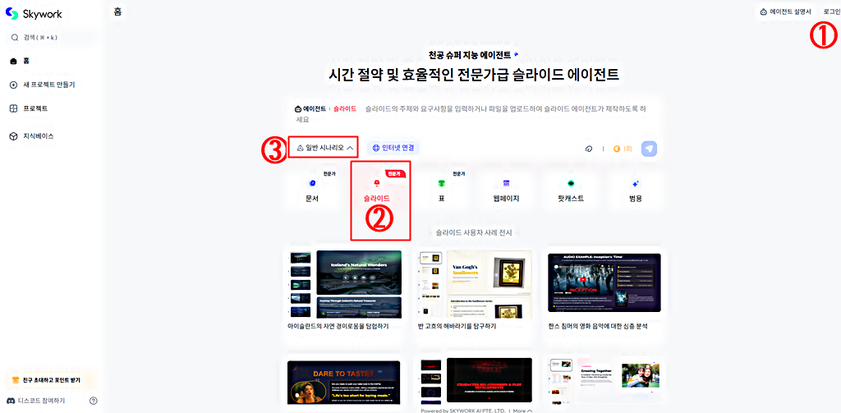
Task: Click the paperclip attach file icon
Action: [588, 149]
